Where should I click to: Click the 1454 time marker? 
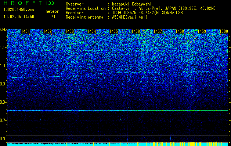tap(92, 31)
